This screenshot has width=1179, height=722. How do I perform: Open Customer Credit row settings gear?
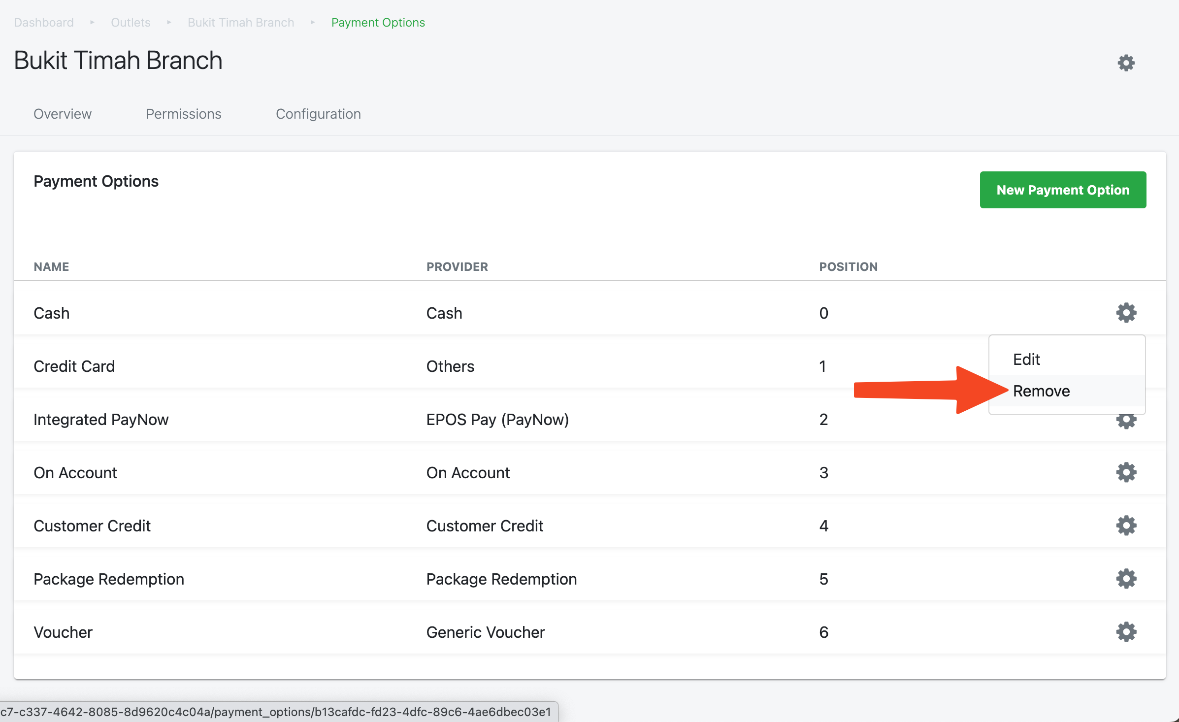tap(1126, 525)
